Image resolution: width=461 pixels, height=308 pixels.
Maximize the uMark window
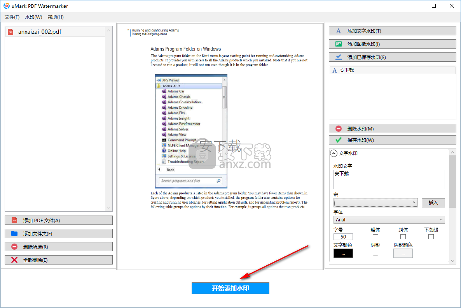(x=434, y=6)
